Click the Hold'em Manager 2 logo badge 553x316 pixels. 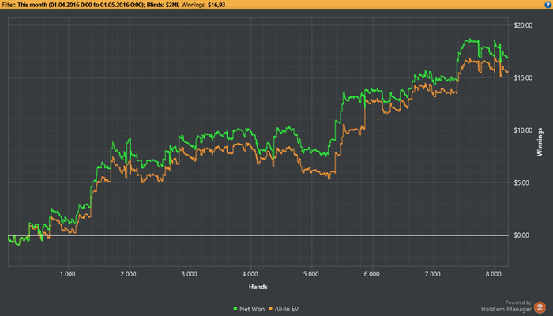pos(540,307)
